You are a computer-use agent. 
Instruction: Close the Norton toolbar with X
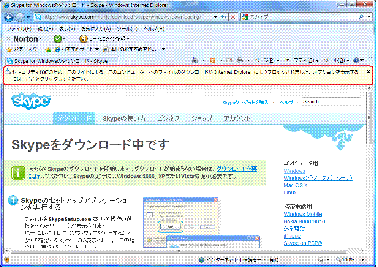8,39
